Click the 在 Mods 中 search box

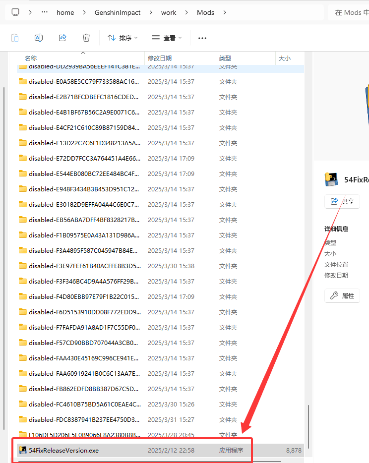350,12
